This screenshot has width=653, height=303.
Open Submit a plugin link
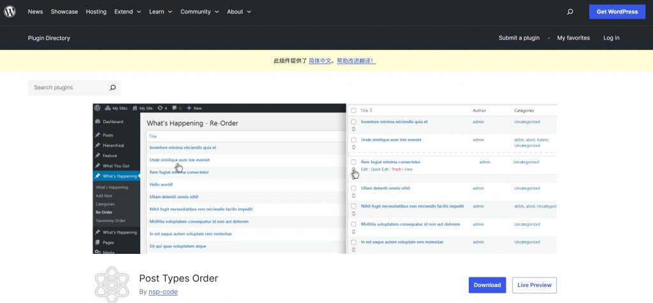(x=519, y=38)
